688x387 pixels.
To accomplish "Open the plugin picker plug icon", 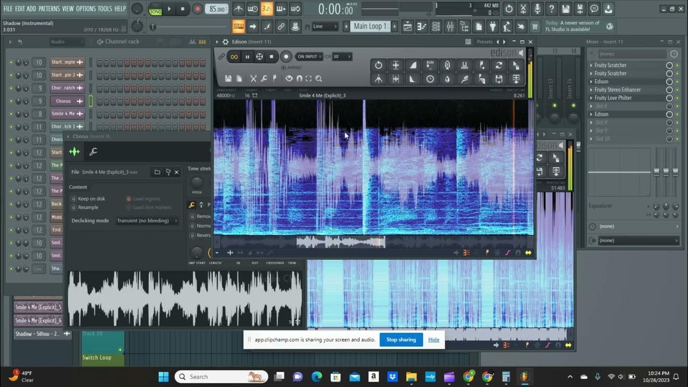I will pyautogui.click(x=493, y=26).
